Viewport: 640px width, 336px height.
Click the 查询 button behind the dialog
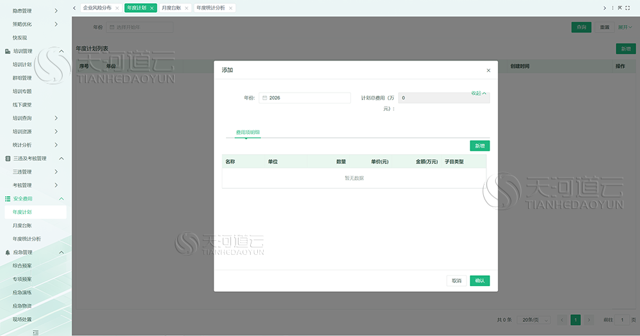click(581, 27)
